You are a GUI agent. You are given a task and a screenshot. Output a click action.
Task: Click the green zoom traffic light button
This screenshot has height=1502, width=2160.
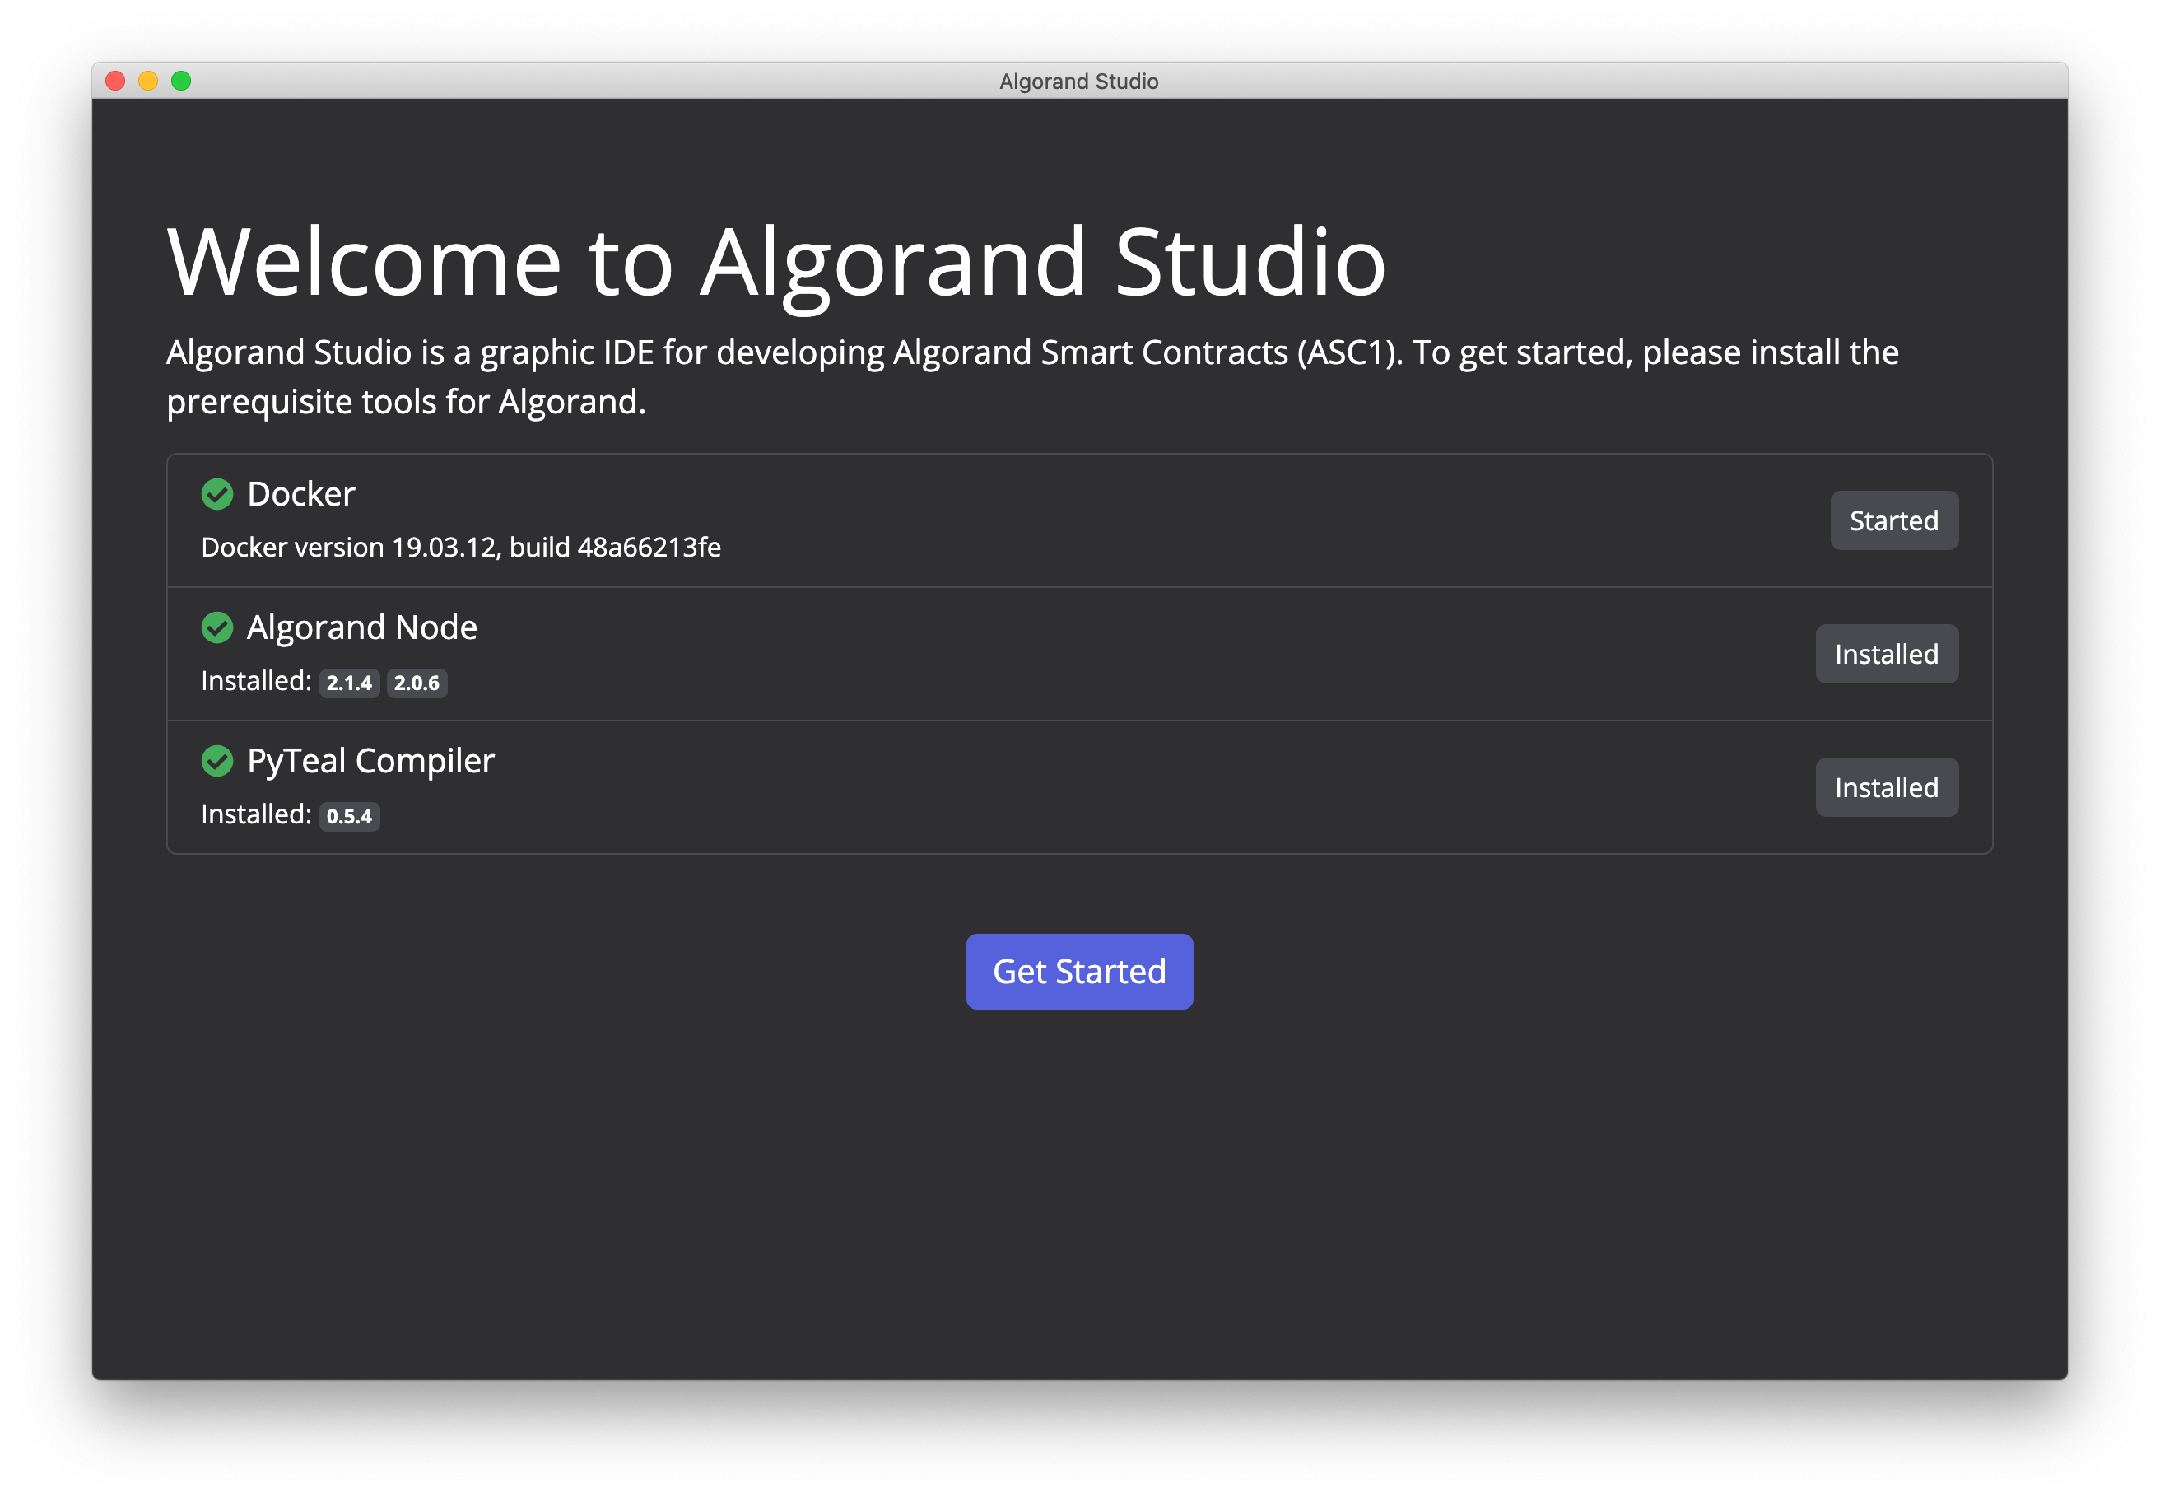click(x=180, y=81)
